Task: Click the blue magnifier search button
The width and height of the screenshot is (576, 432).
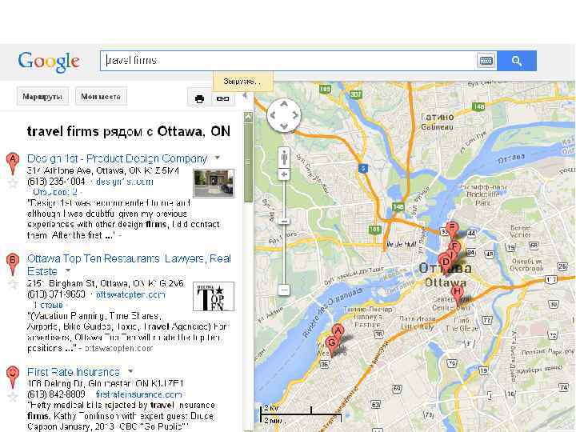Action: 517,61
